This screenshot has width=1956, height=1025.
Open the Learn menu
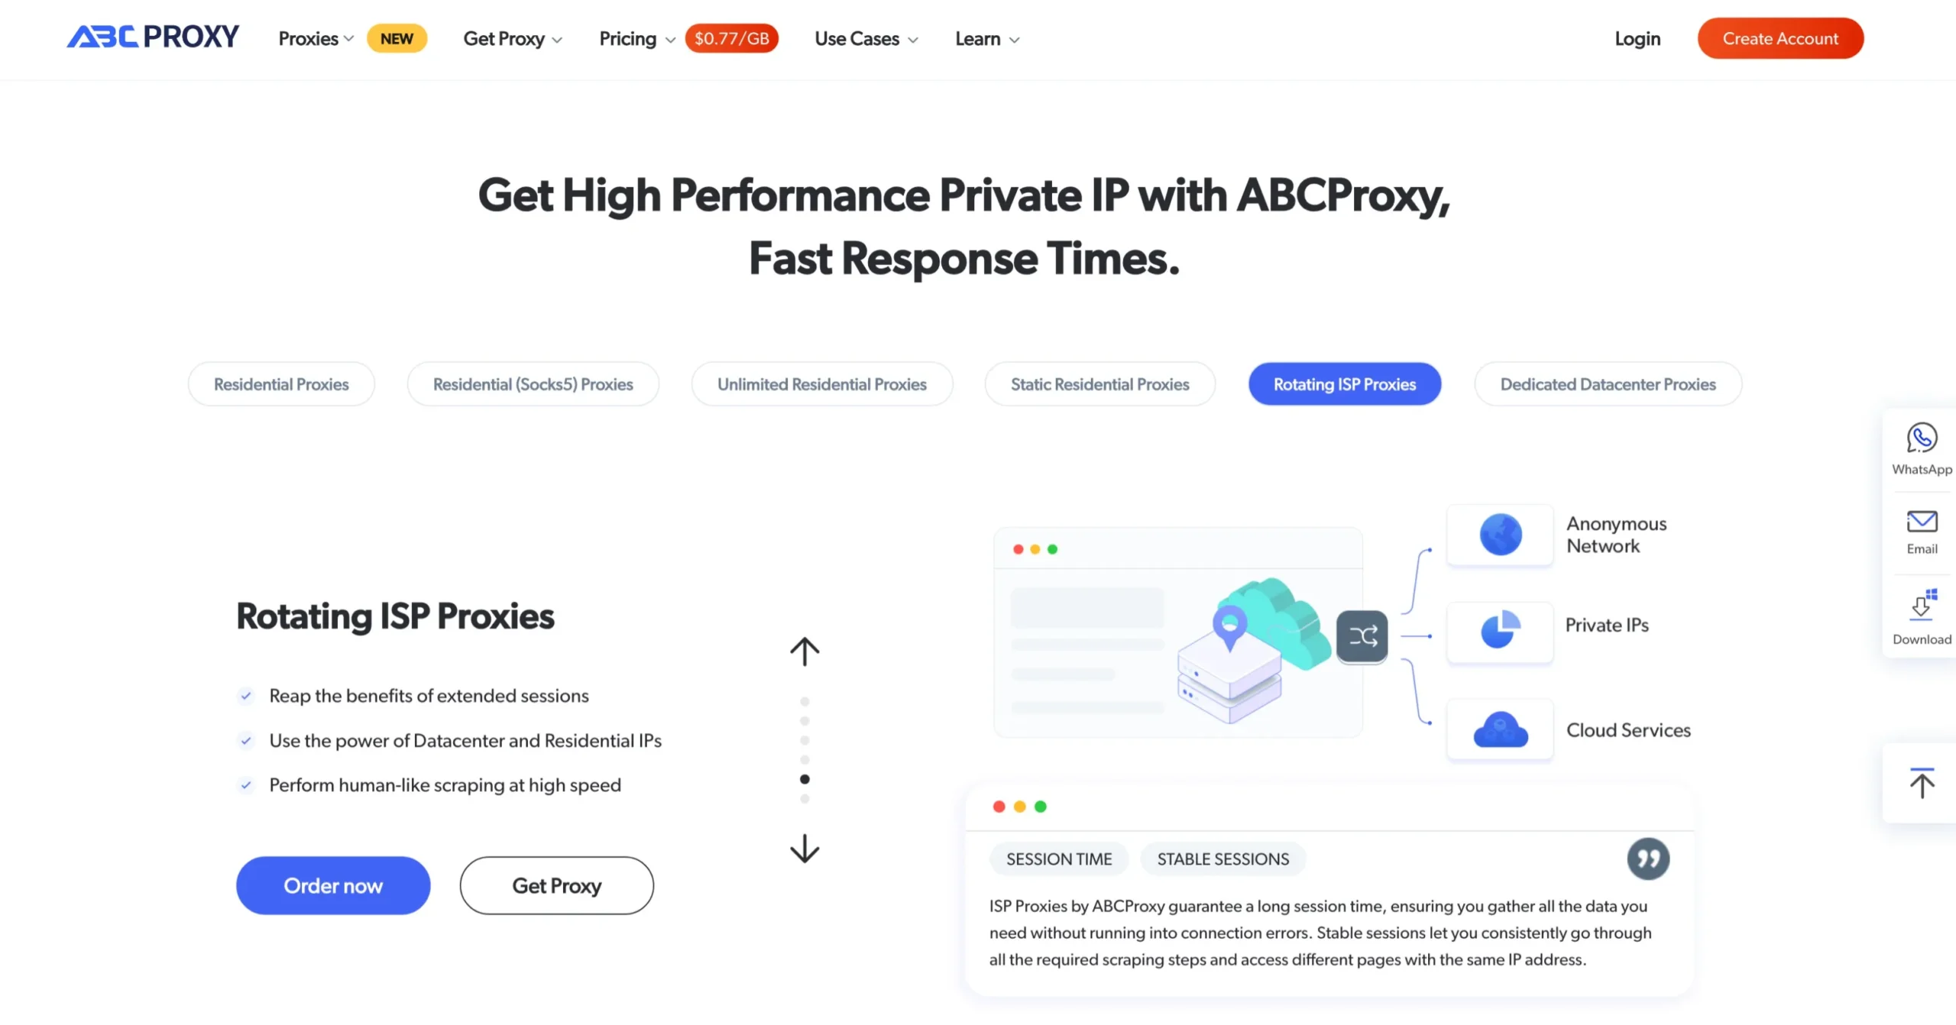(x=987, y=37)
